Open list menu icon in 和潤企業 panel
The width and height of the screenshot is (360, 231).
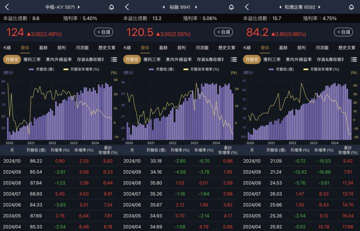(353, 59)
